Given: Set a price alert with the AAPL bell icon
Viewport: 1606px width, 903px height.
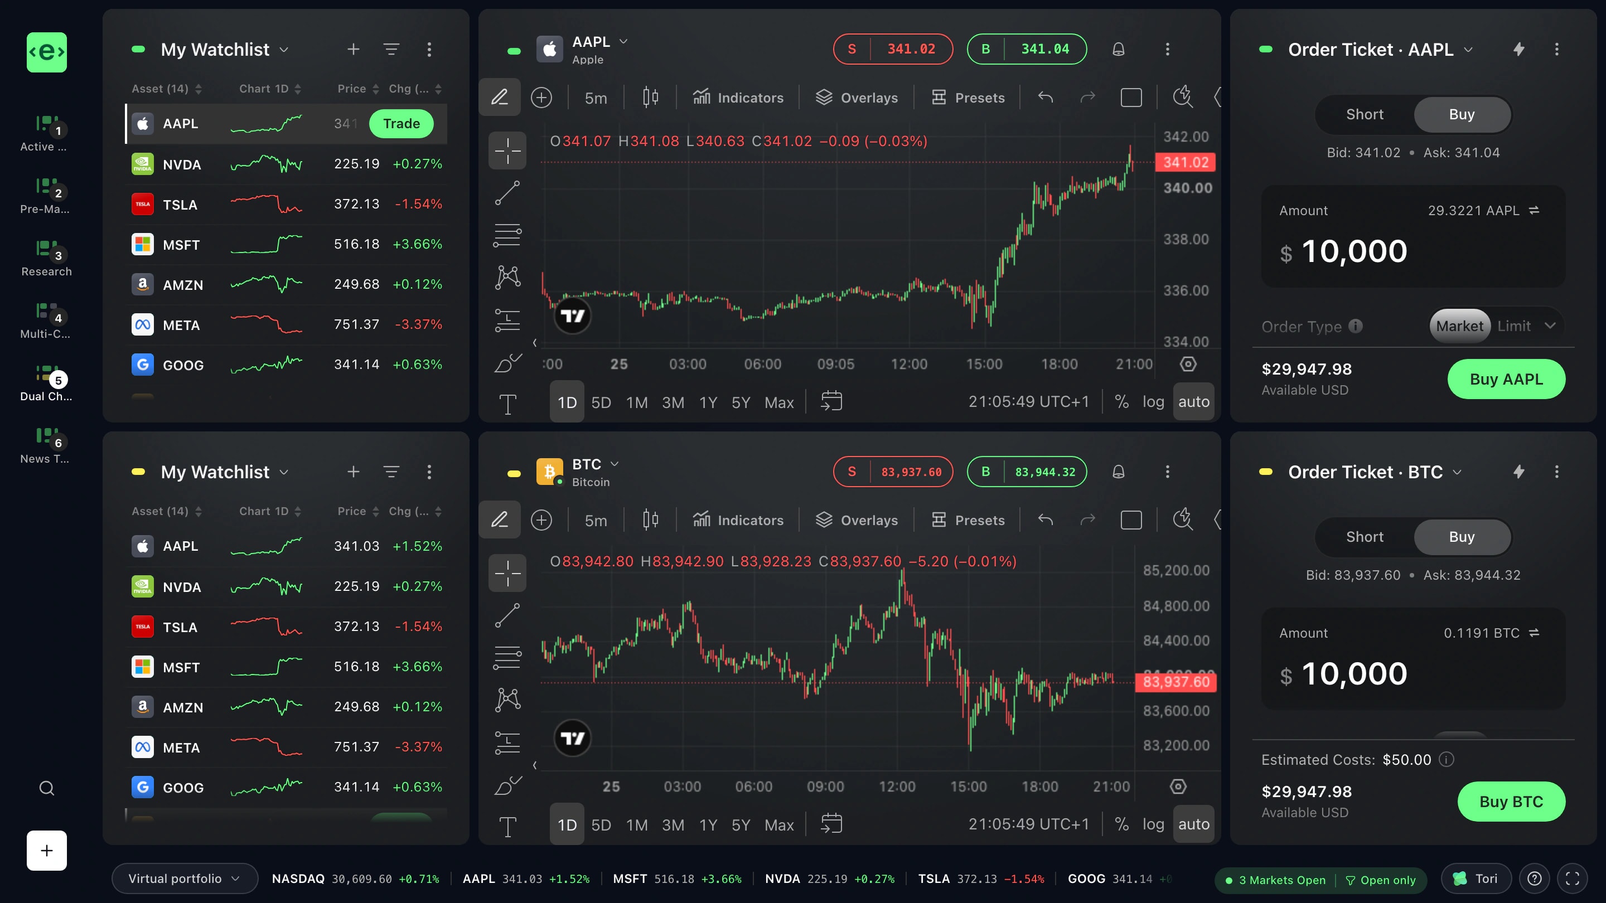Looking at the screenshot, I should (x=1119, y=49).
